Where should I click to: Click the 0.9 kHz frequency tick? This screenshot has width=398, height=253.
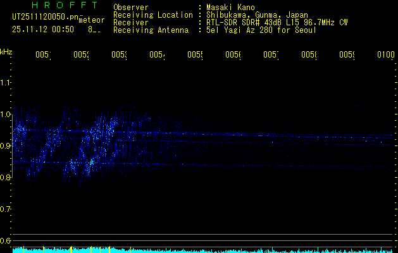(x=6, y=146)
